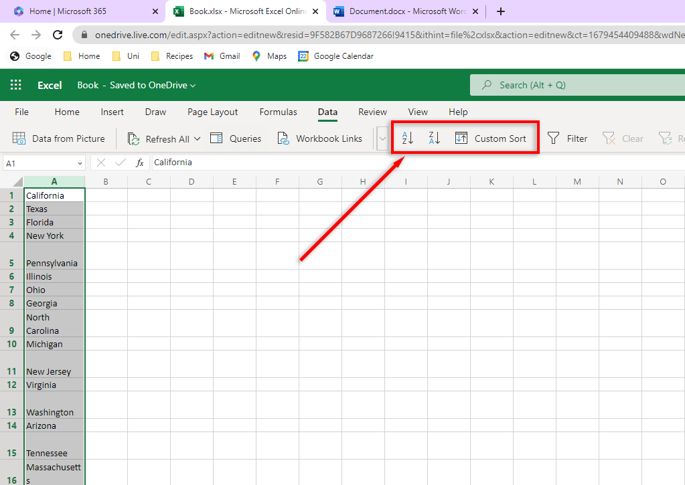This screenshot has height=485, width=685.
Task: Sort ascending with the A to Z icon
Action: point(408,138)
